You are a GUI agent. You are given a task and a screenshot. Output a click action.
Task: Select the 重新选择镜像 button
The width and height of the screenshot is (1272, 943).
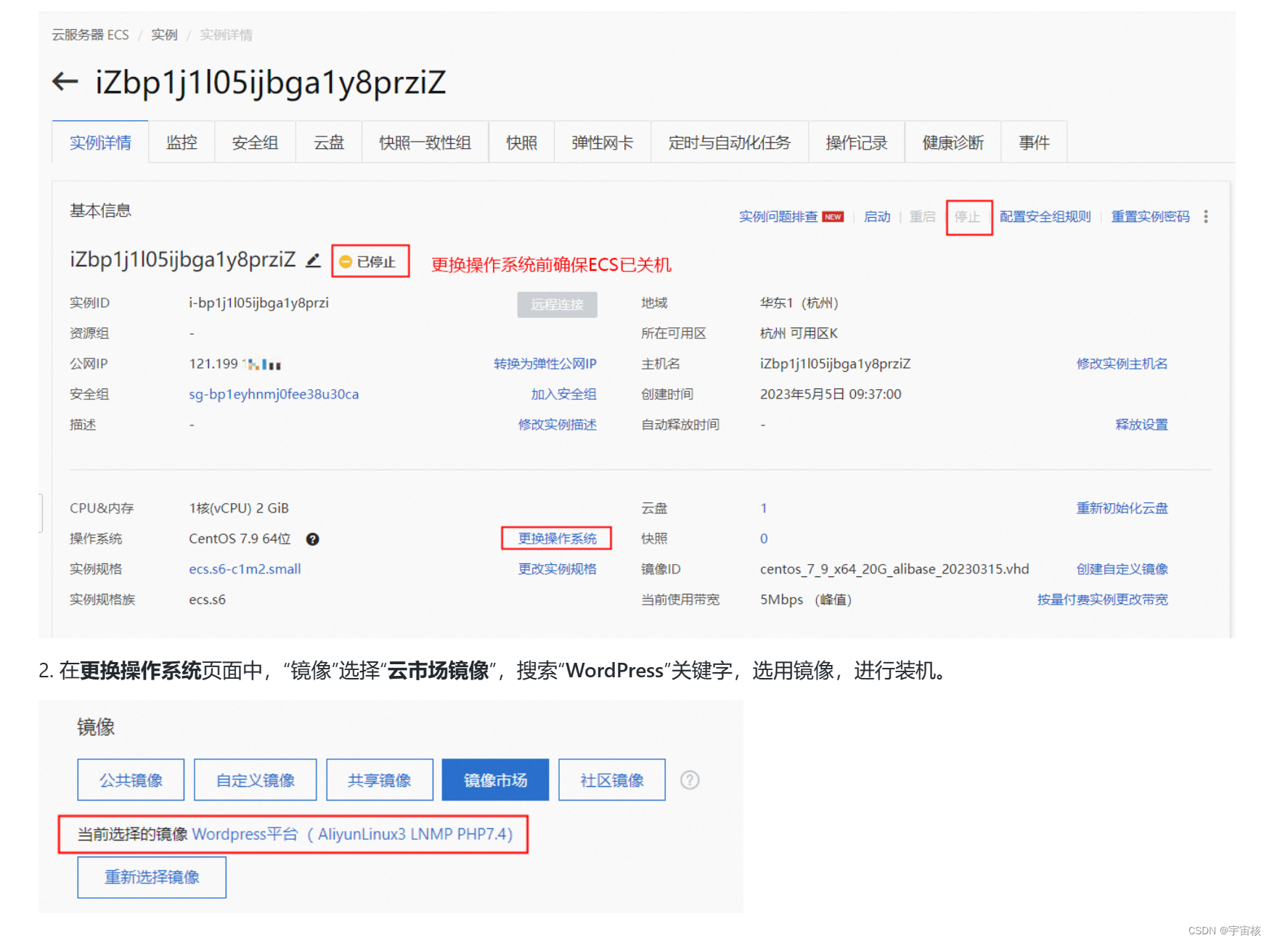click(x=152, y=877)
